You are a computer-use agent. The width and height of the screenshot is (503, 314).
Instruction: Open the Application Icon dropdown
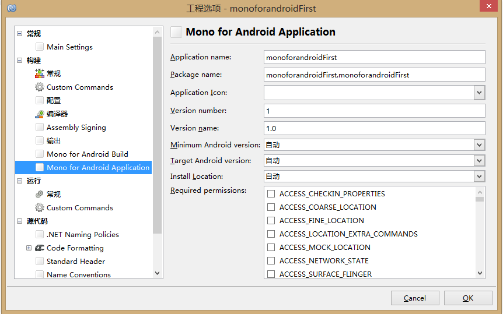point(479,93)
